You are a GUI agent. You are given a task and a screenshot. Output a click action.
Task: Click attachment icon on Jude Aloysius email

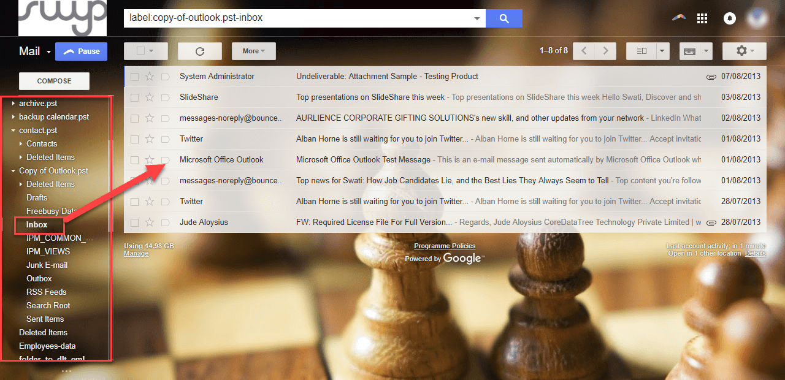711,222
